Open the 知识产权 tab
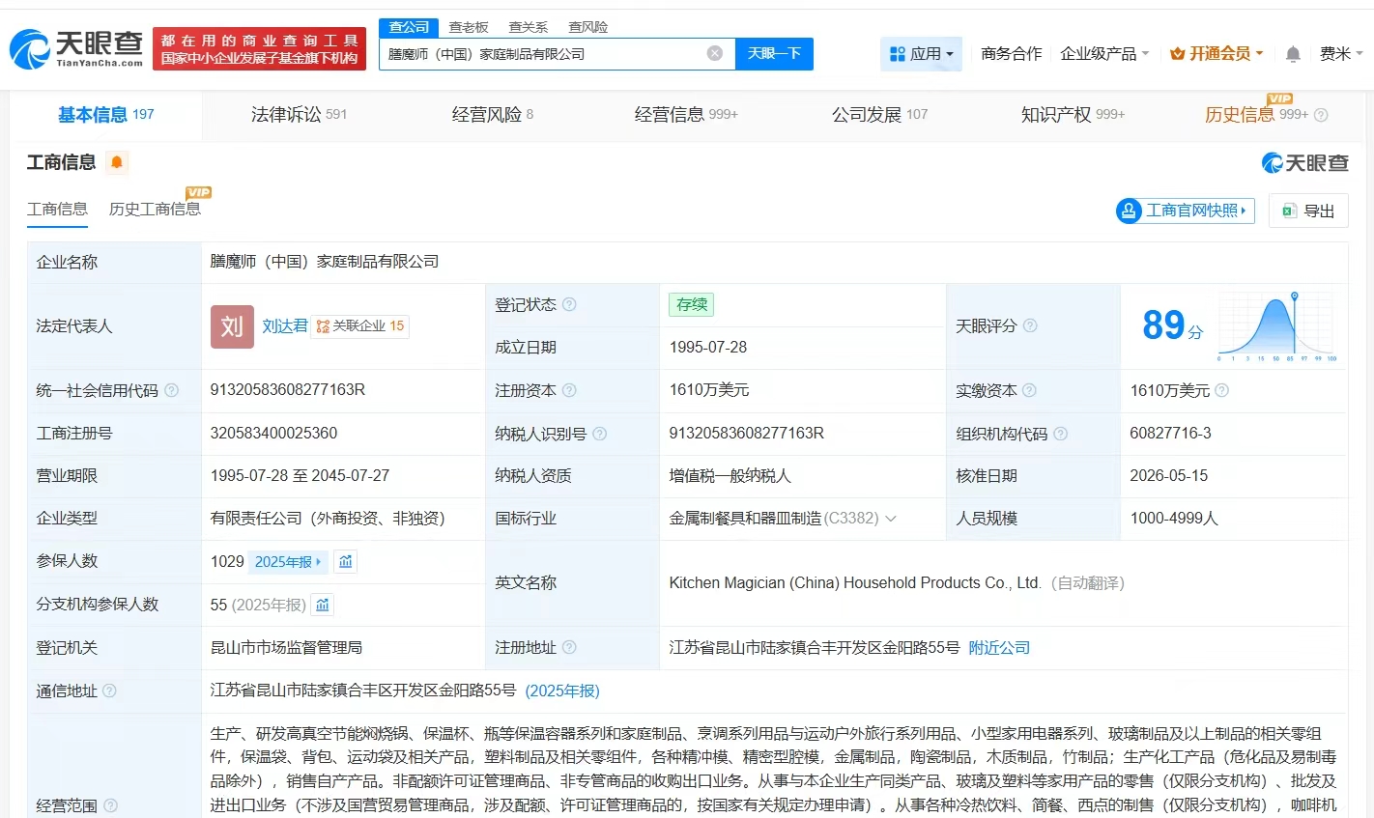Screen dimensions: 1374x818 (x=1073, y=115)
